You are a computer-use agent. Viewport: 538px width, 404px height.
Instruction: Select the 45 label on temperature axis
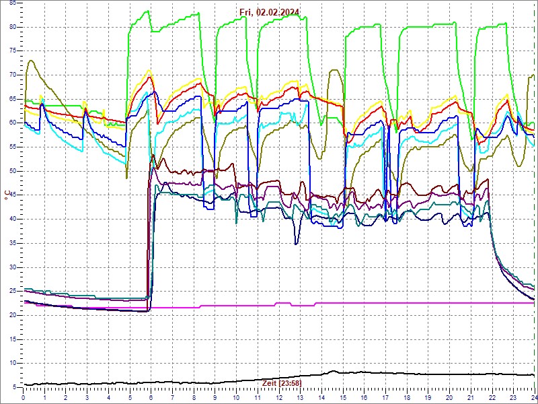(12, 195)
